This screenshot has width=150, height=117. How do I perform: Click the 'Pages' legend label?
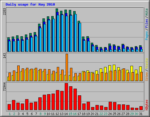point(147,36)
